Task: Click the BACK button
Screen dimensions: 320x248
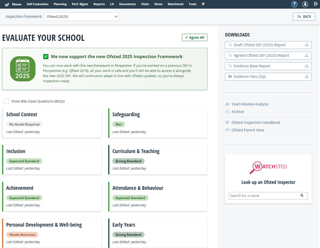Action: tap(304, 16)
